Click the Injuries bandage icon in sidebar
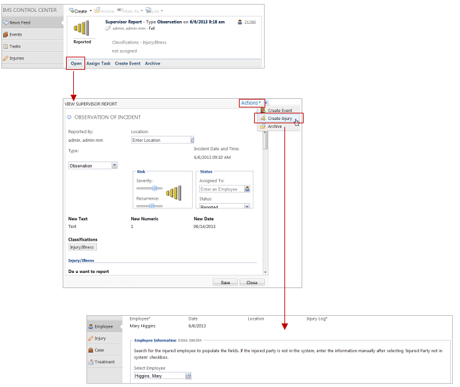Screen dimensions: 460x387 tap(6, 58)
